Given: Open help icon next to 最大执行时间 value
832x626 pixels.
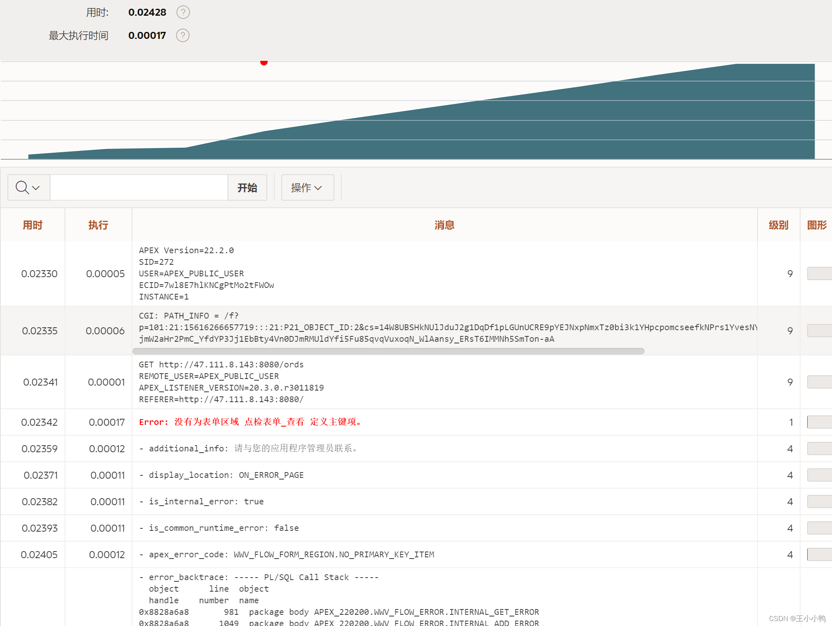Looking at the screenshot, I should pos(183,36).
